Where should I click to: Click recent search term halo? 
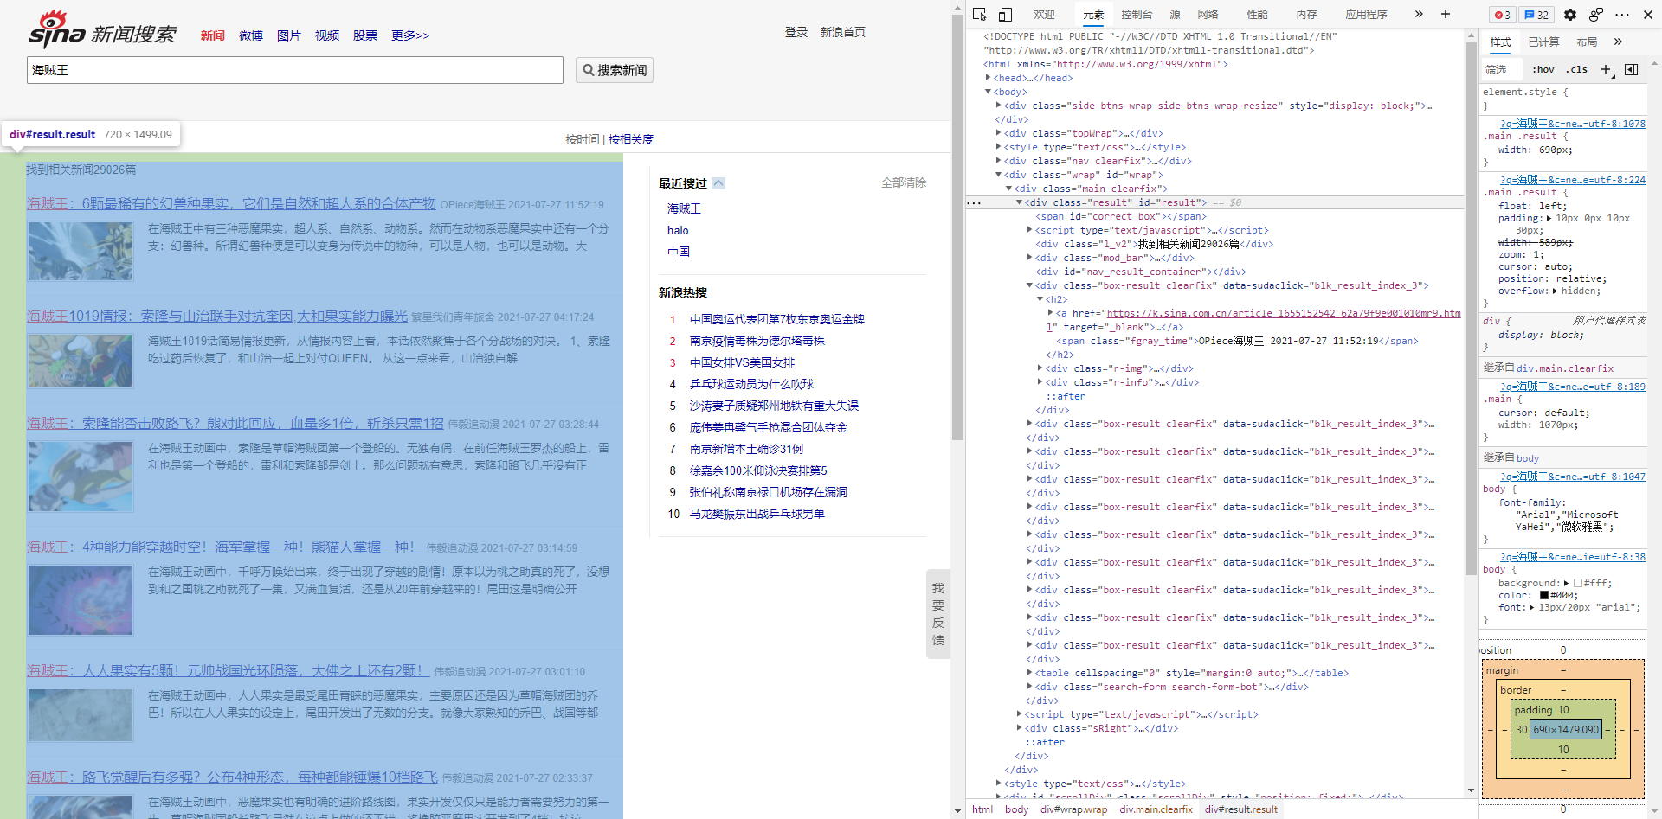(678, 230)
